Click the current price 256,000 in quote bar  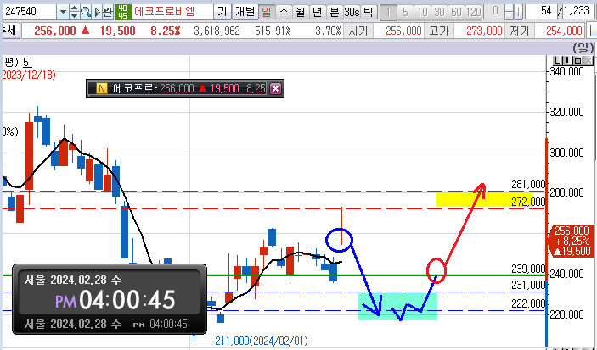point(55,31)
